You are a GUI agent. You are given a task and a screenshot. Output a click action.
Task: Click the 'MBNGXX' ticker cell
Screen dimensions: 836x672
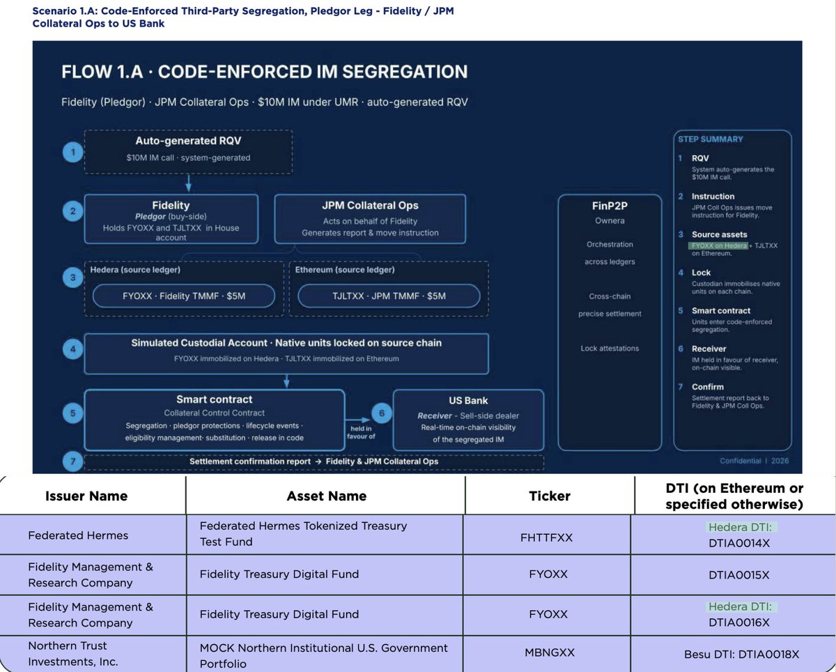click(548, 655)
